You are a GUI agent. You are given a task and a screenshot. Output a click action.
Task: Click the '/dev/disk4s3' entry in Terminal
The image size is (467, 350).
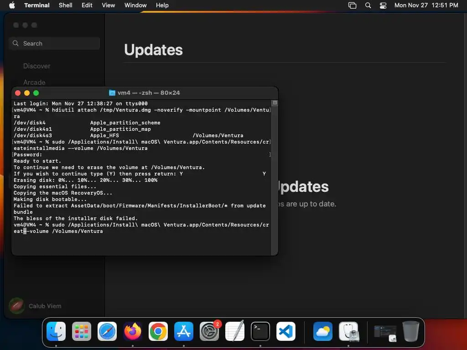click(33, 135)
